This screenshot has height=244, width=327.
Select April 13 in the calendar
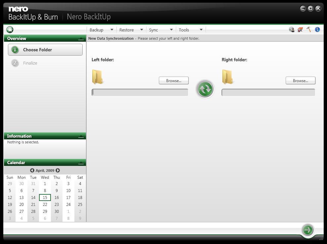click(21, 197)
